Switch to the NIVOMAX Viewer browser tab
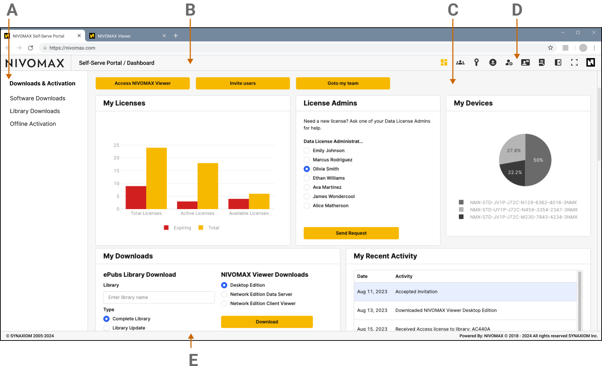602x366 pixels. point(128,36)
